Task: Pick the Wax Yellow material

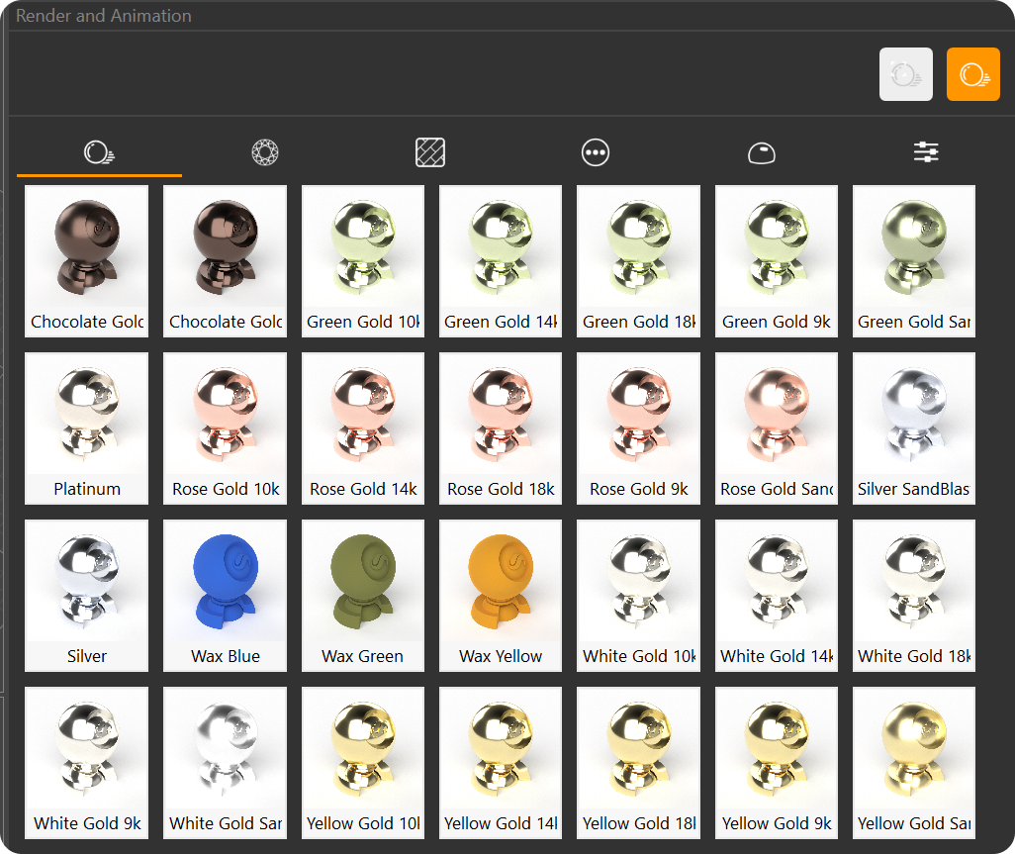Action: 501,595
